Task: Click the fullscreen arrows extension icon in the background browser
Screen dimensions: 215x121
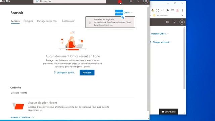Action: (x=158, y=10)
